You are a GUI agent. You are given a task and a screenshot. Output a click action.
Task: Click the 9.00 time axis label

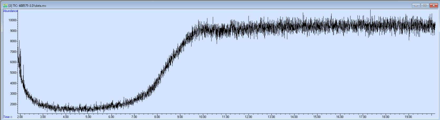click(x=180, y=117)
